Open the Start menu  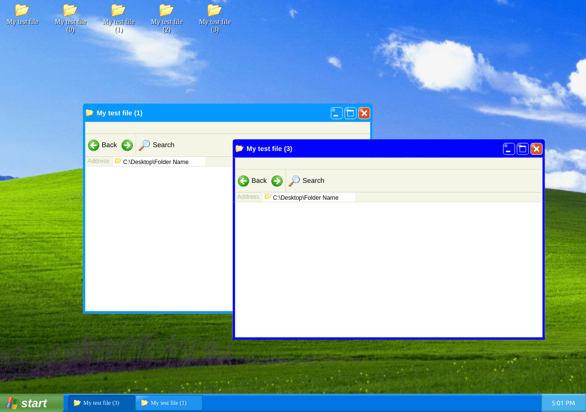[31, 403]
